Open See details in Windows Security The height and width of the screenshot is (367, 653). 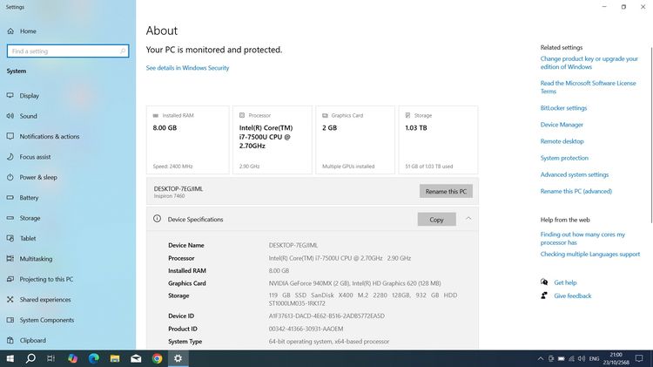coord(187,68)
